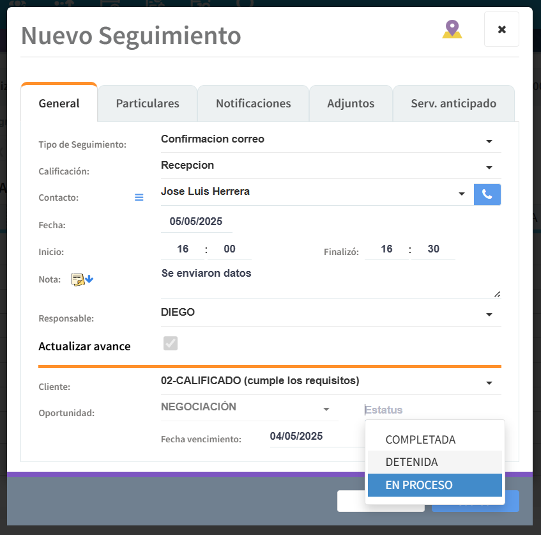Open the Calificación dropdown
541x535 pixels.
pyautogui.click(x=489, y=167)
